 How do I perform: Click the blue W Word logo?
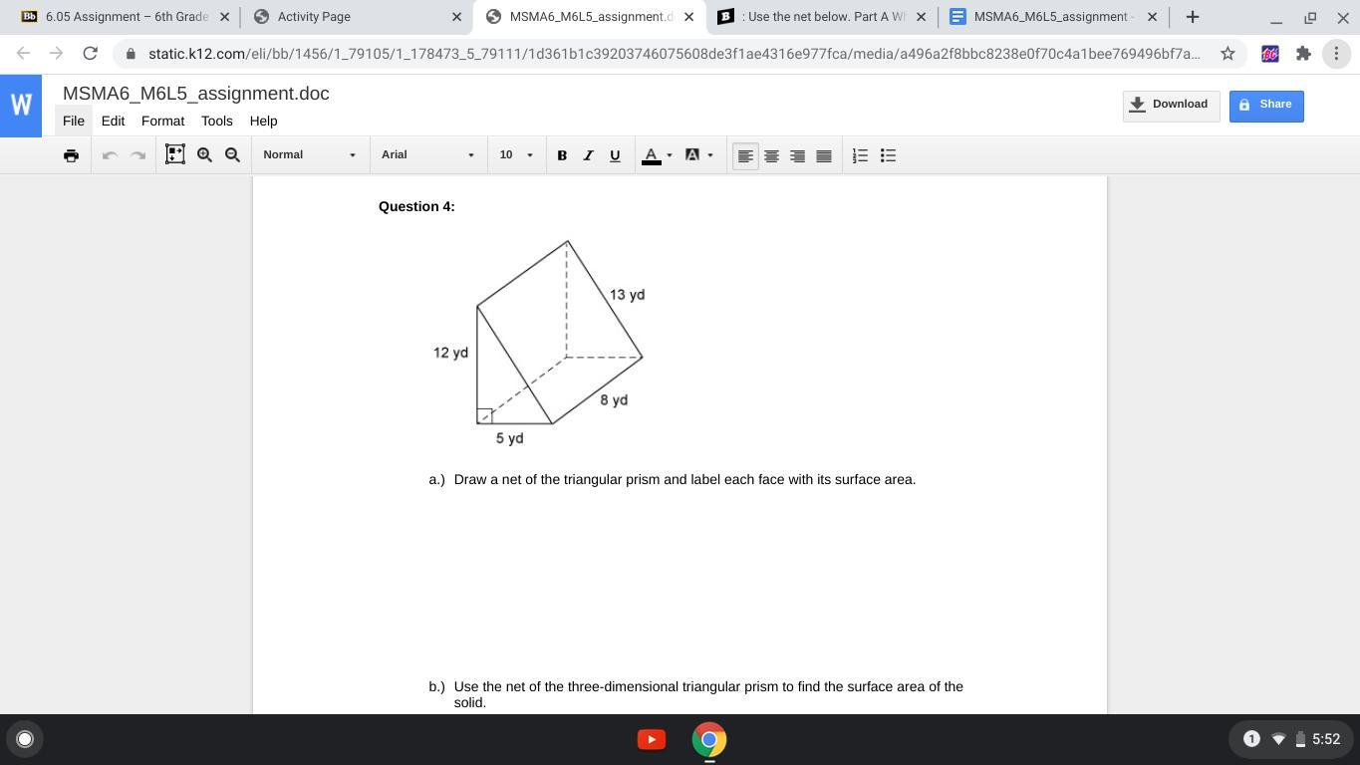coord(21,106)
